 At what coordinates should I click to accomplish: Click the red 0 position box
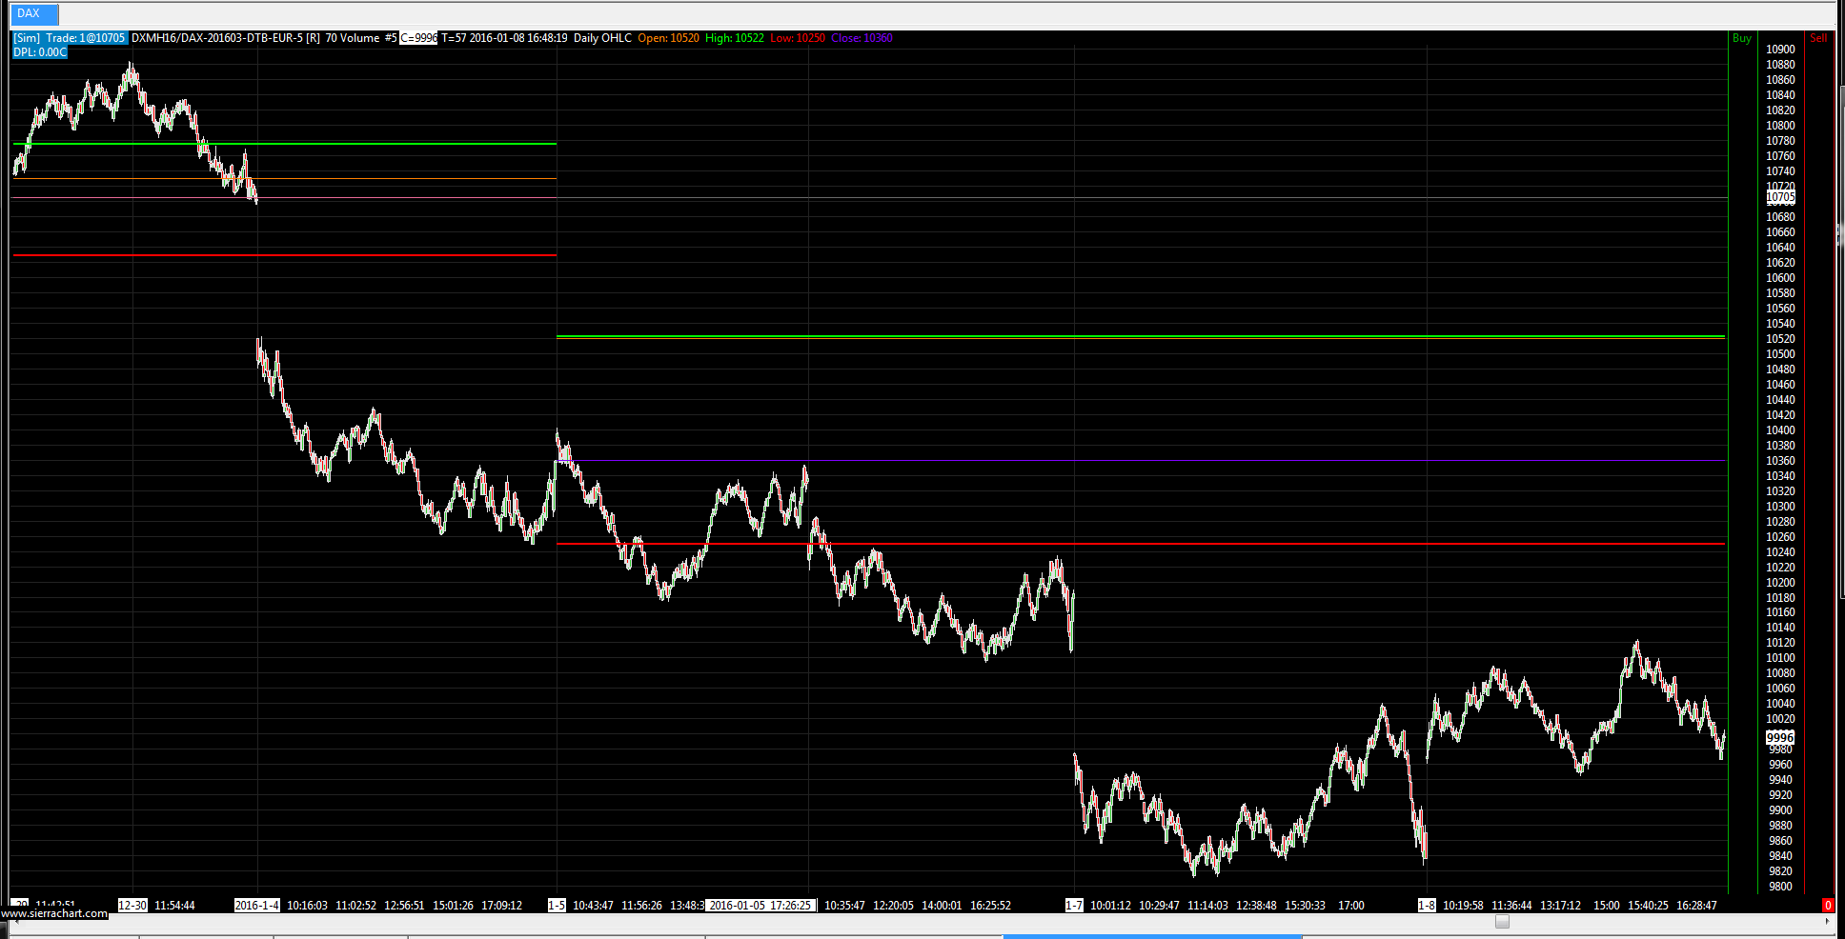pos(1827,905)
